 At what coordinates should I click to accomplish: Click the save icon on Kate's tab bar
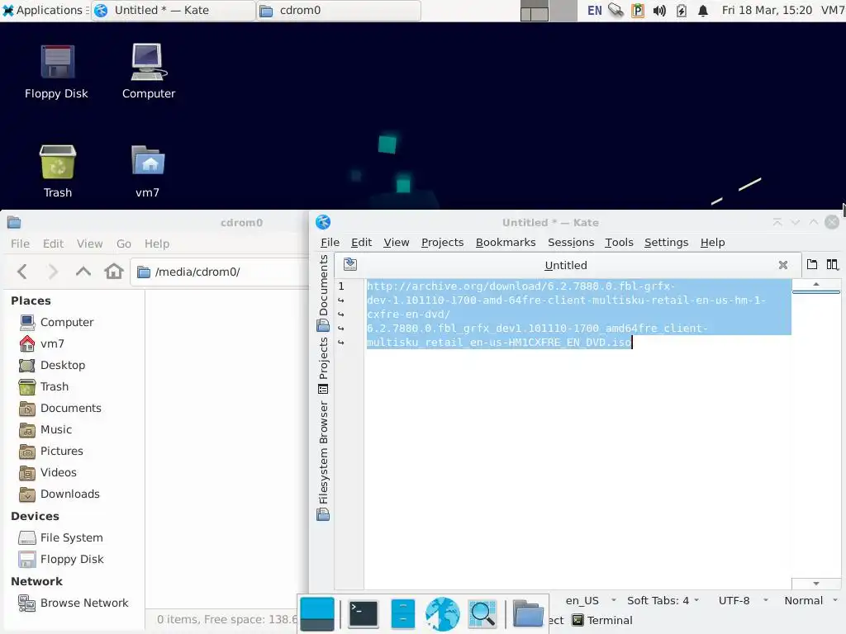point(350,264)
